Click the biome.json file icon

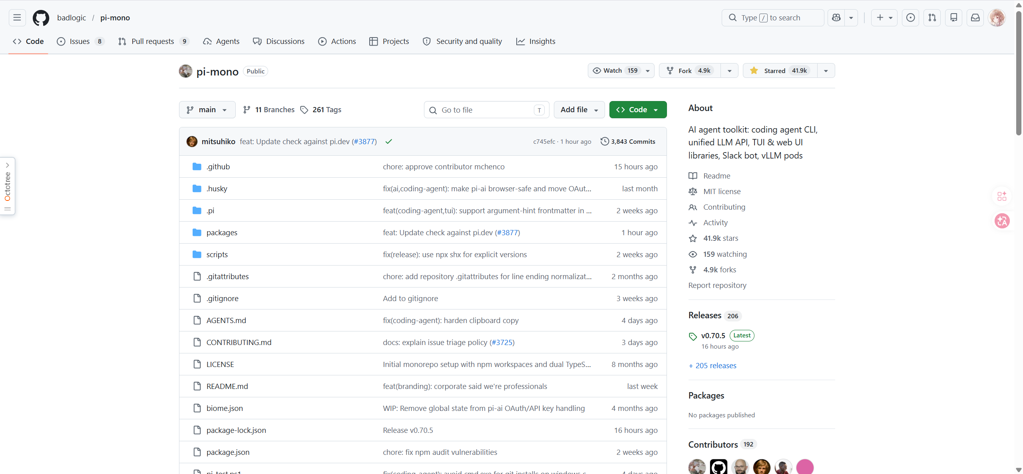(197, 408)
